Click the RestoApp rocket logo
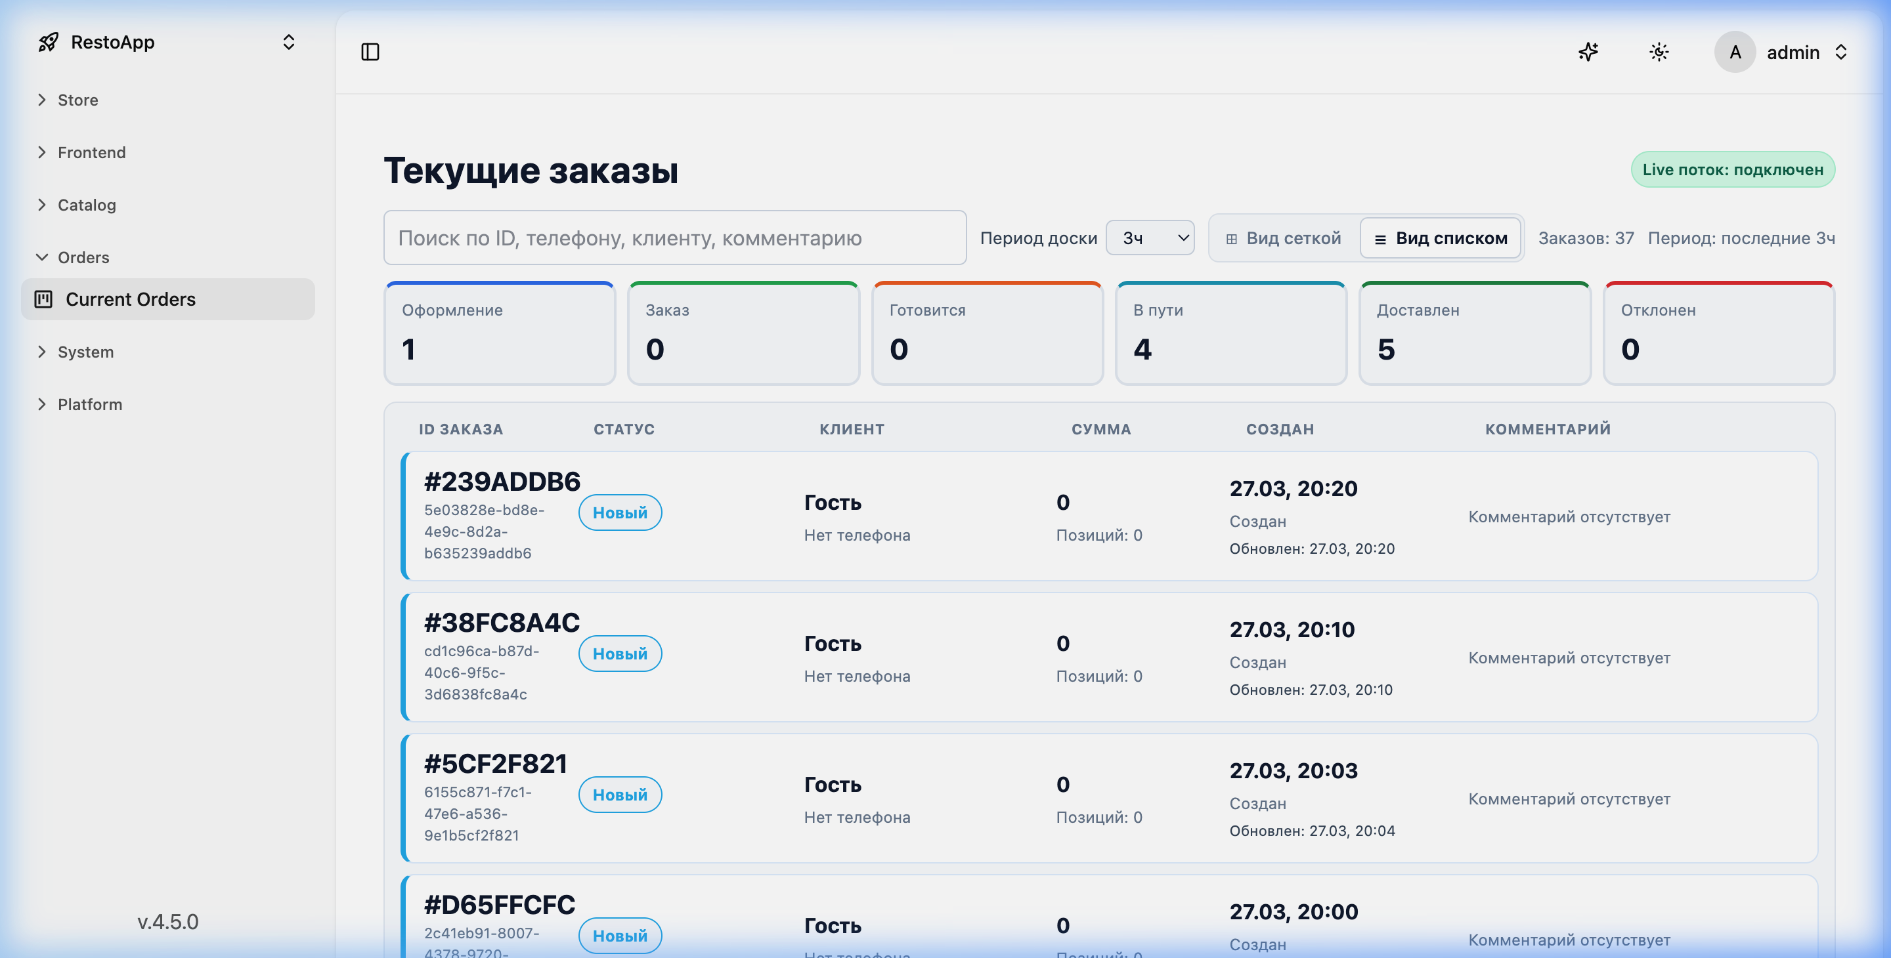Image resolution: width=1891 pixels, height=958 pixels. (x=49, y=42)
